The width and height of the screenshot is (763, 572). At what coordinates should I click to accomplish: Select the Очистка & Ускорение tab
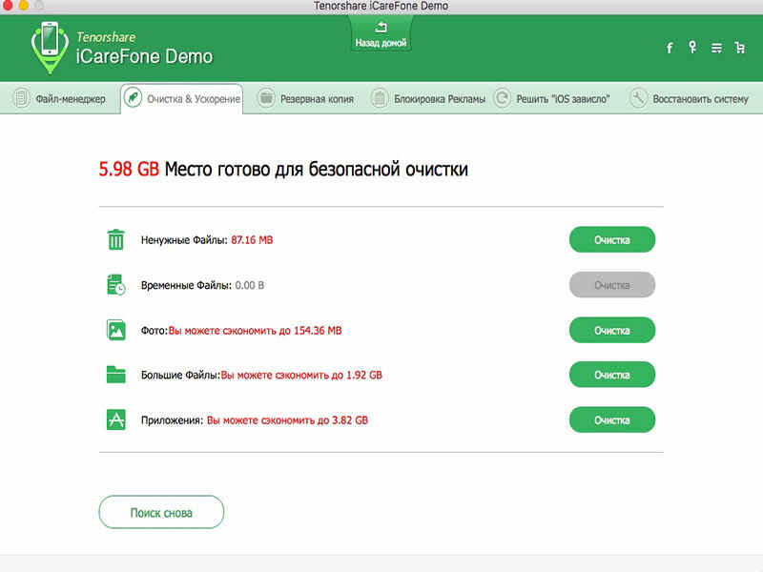click(x=182, y=99)
